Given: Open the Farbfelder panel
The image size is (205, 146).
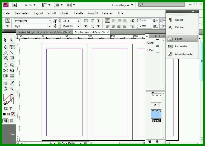Looking at the screenshot, I should 182,47.
